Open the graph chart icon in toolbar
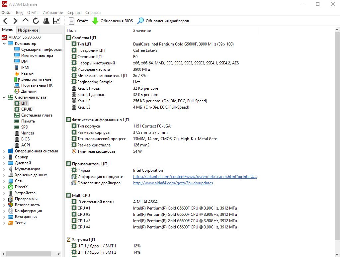The image size is (340, 257). click(x=56, y=21)
